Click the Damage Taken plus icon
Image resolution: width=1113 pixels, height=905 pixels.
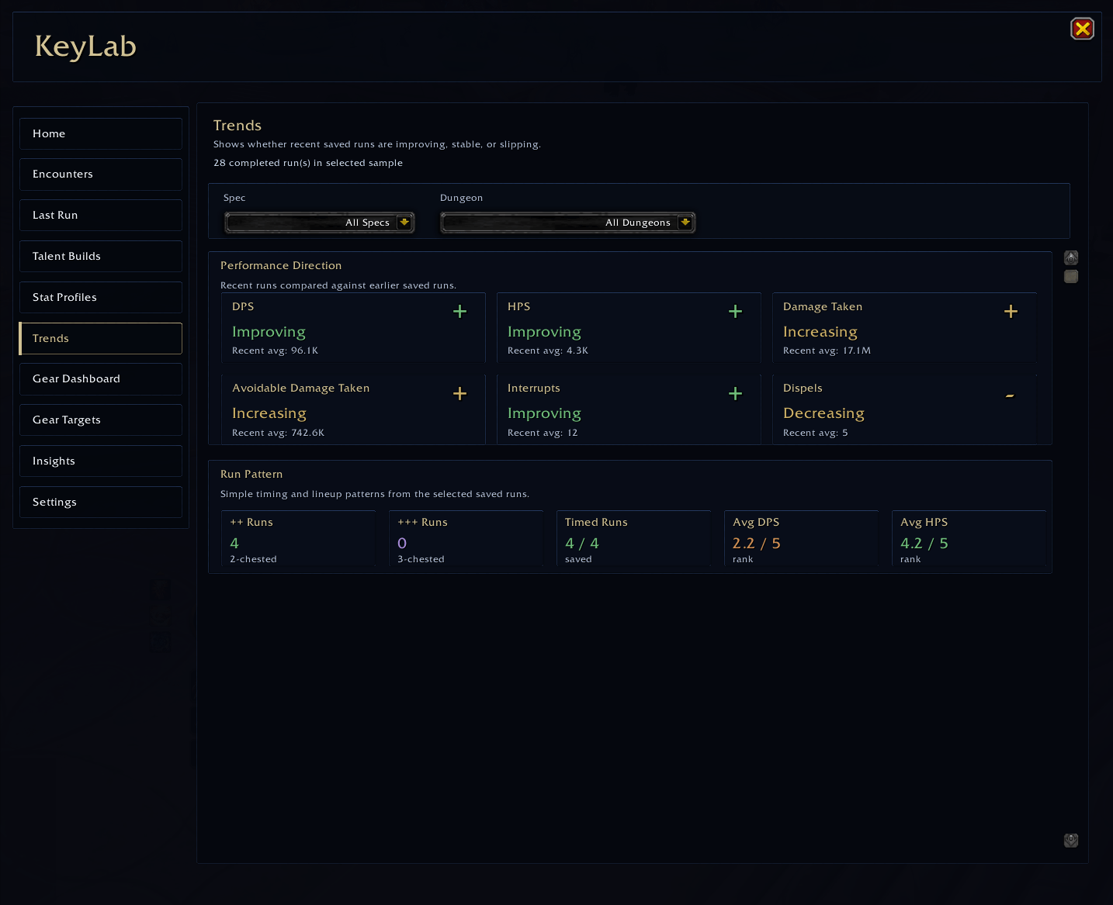coord(1011,312)
